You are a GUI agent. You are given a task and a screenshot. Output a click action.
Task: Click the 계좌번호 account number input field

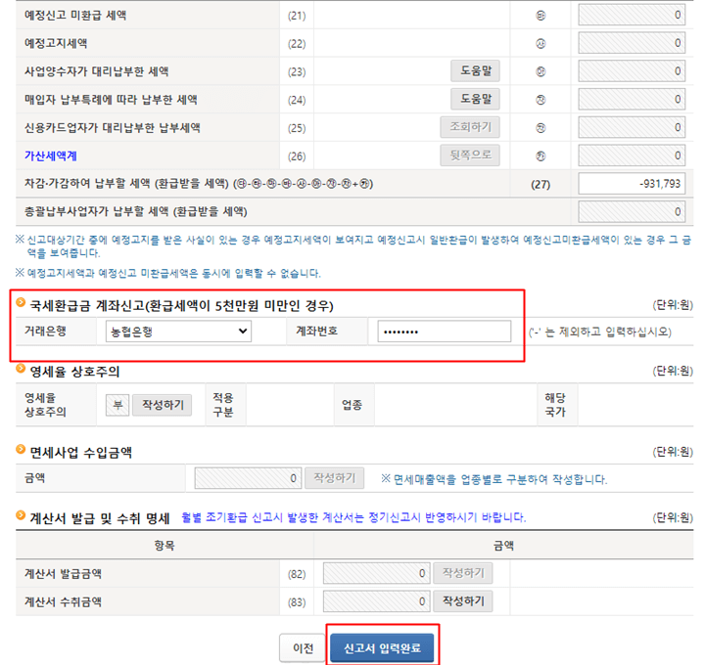pos(444,332)
